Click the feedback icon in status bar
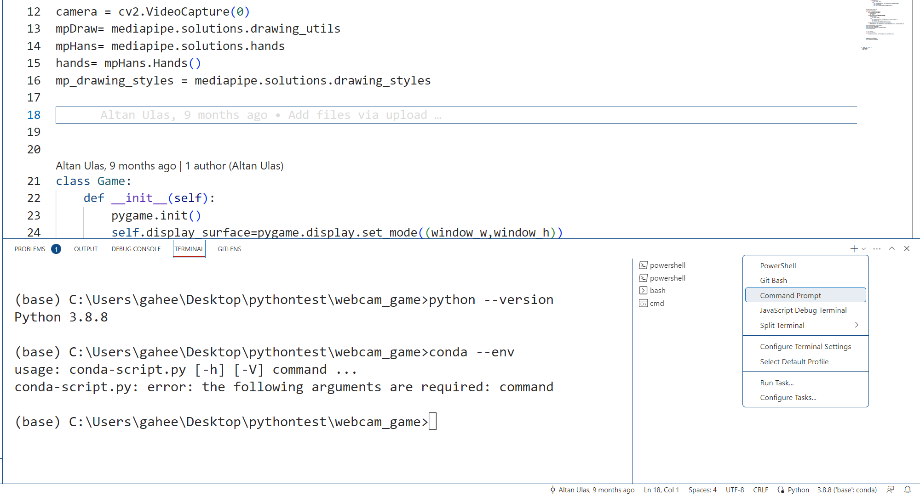Viewport: 920px width, 496px height. (x=891, y=490)
